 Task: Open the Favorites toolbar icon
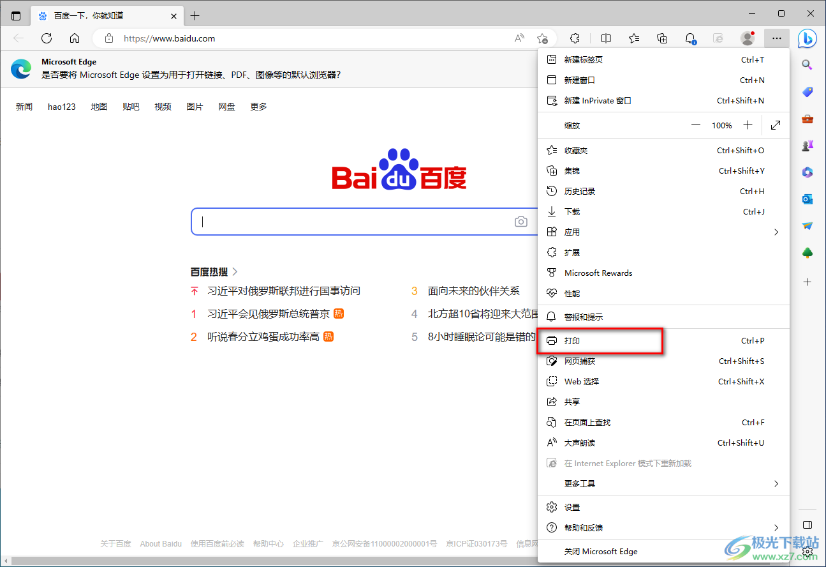point(634,38)
